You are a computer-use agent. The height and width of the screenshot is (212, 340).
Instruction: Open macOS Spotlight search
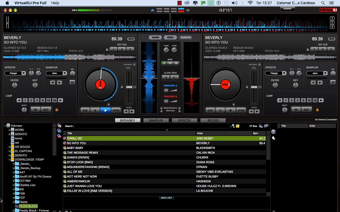pyautogui.click(x=323, y=3)
